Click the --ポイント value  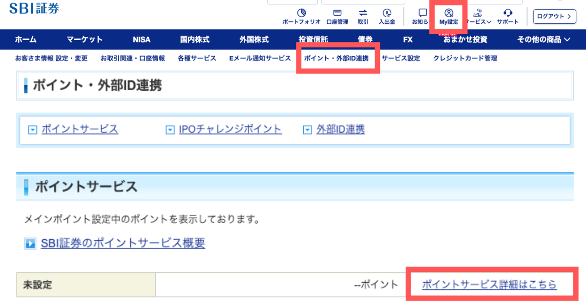pos(376,285)
